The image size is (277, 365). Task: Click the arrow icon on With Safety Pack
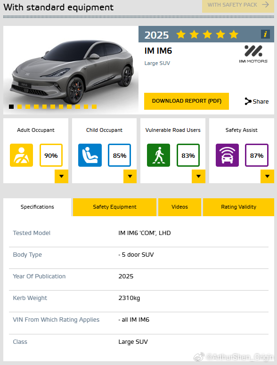[x=265, y=5]
